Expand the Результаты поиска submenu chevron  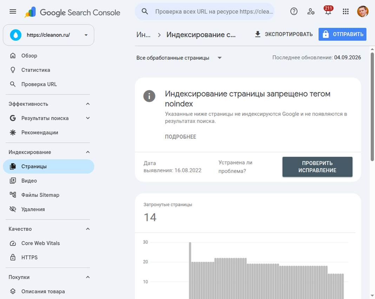click(88, 118)
